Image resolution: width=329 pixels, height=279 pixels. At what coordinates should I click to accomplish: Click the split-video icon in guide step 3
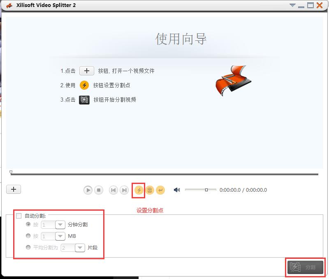click(x=84, y=100)
